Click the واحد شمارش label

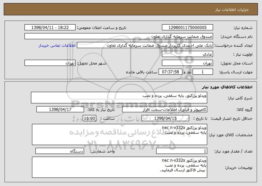click(102, 151)
